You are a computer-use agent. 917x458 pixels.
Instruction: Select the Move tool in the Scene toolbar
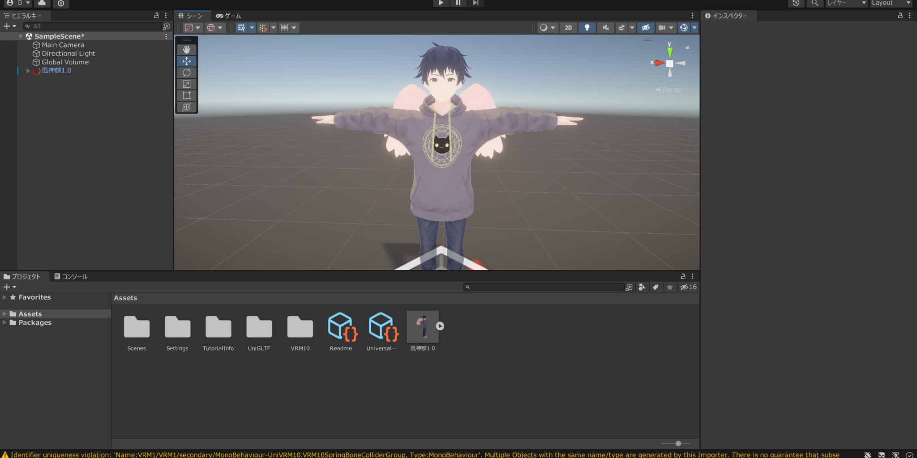(187, 61)
